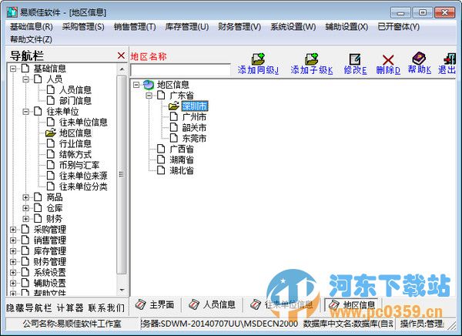Click the notebook icon on 主界面 tab
The height and width of the screenshot is (336, 462).
click(x=141, y=304)
